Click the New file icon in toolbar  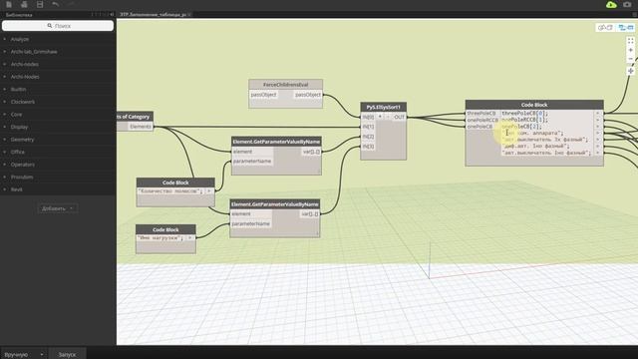tap(9, 4)
